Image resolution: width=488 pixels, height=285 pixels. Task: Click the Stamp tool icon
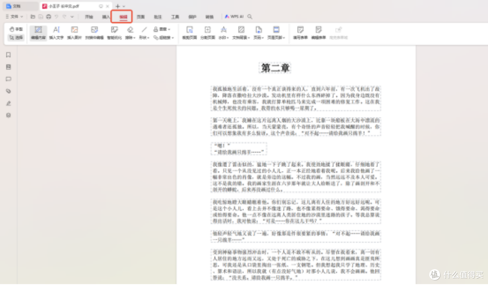[155, 29]
